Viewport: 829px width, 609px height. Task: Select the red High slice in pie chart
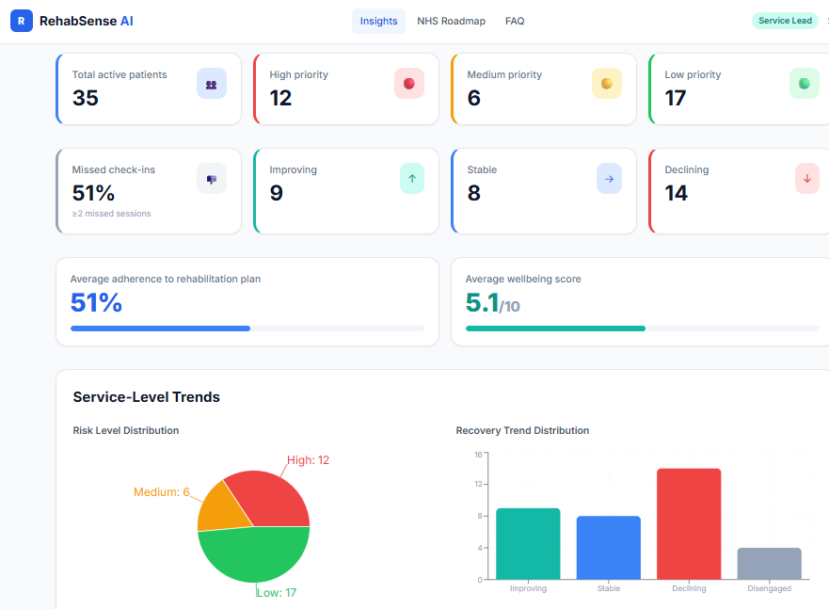(272, 497)
